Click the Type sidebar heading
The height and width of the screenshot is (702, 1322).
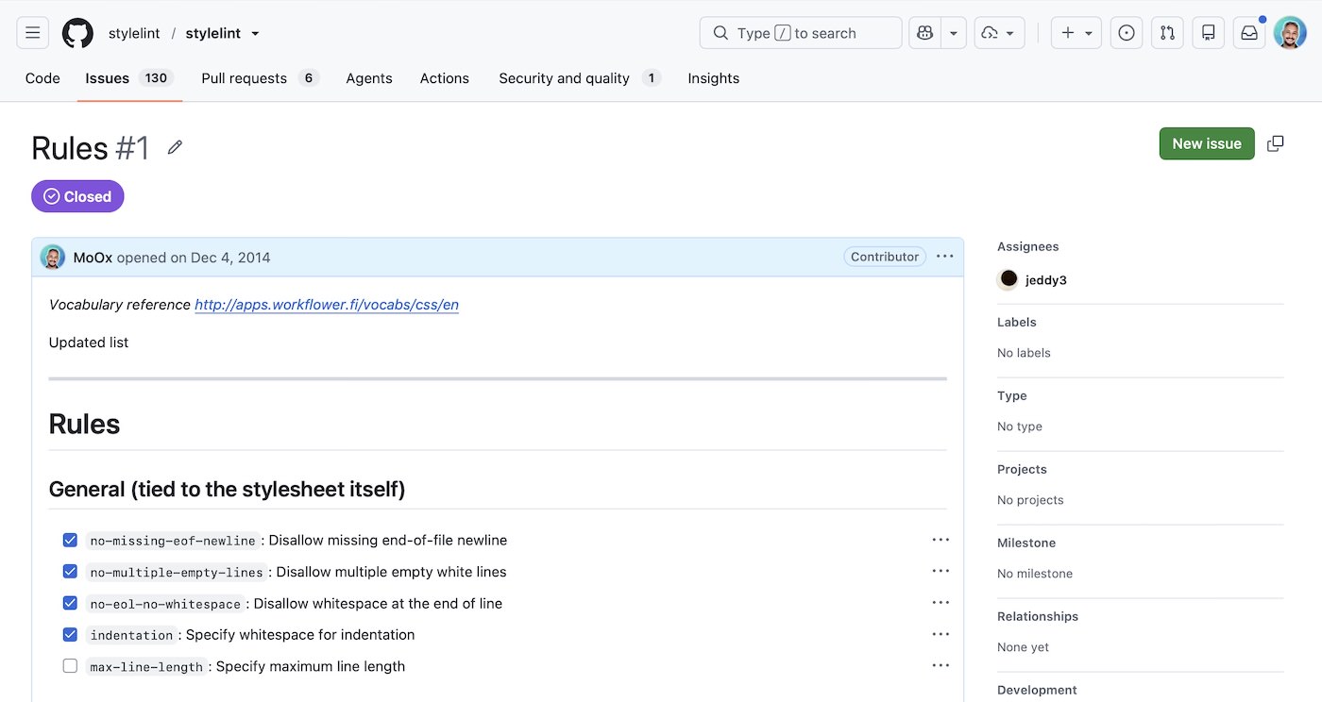click(x=1012, y=395)
